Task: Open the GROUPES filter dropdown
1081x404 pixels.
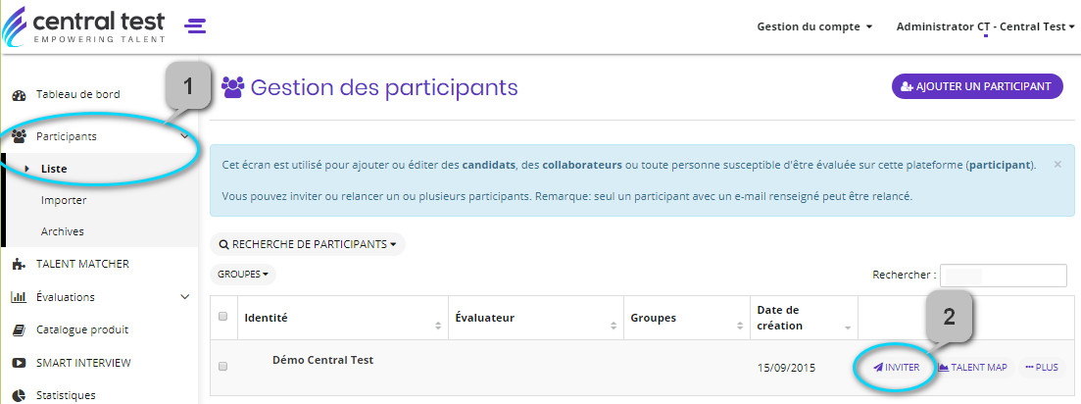Action: point(243,275)
